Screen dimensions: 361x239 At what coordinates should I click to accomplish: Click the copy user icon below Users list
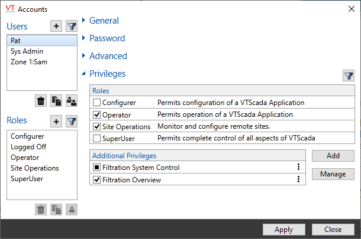[56, 101]
